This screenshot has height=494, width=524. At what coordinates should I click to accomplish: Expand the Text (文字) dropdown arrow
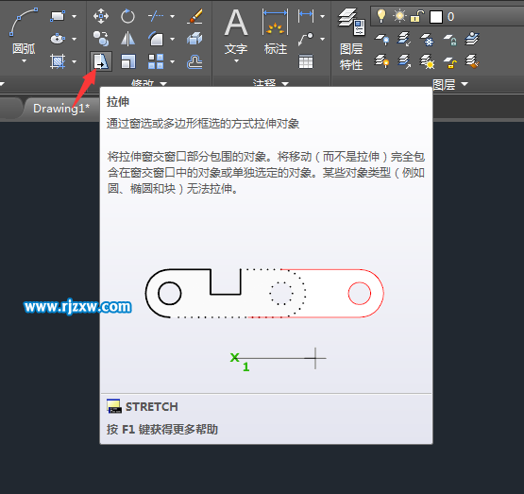(236, 60)
